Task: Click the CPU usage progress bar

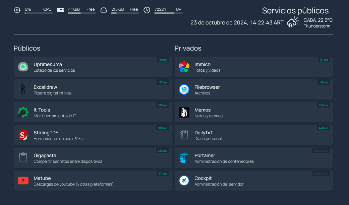Action: point(39,13)
